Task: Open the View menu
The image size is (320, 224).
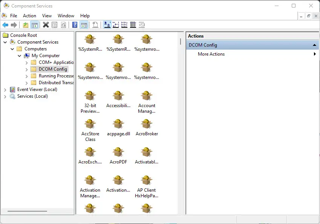Action: (x=47, y=16)
